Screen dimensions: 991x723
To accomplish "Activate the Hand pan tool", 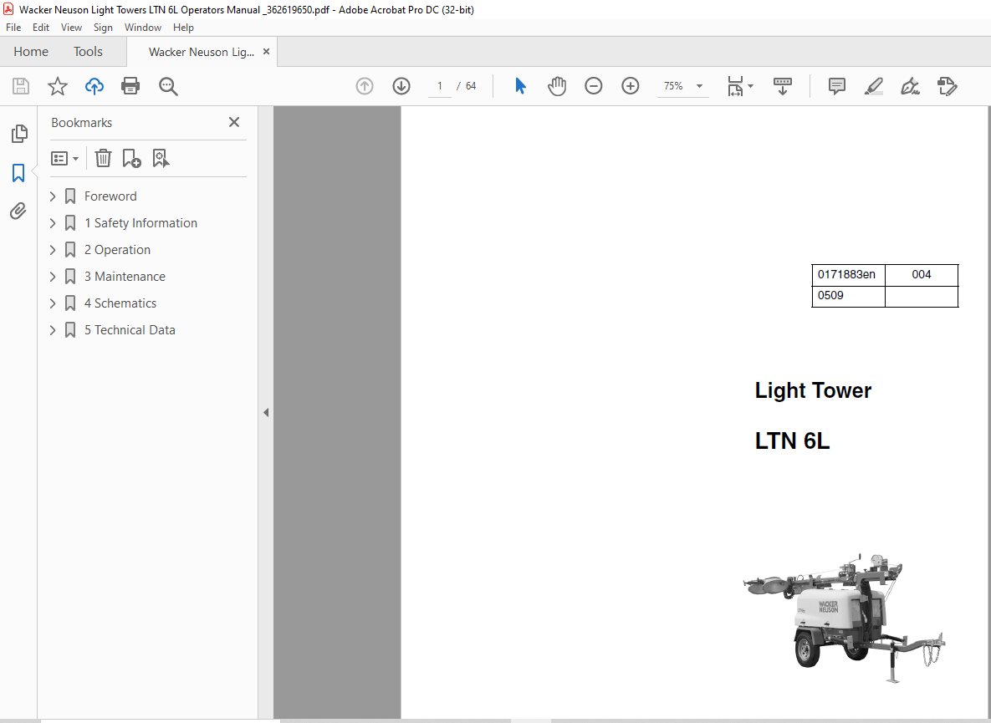I will [x=557, y=86].
